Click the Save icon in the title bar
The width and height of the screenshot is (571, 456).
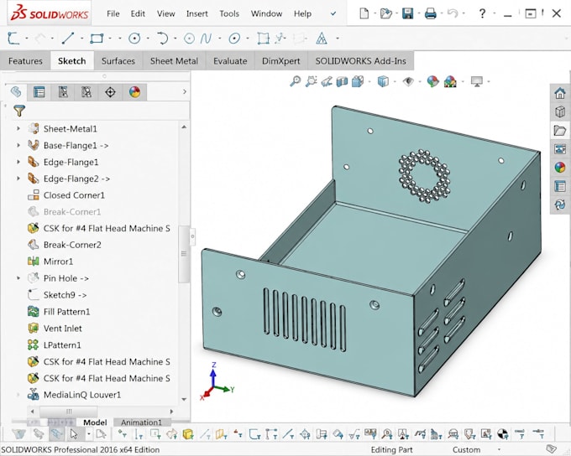(x=407, y=13)
